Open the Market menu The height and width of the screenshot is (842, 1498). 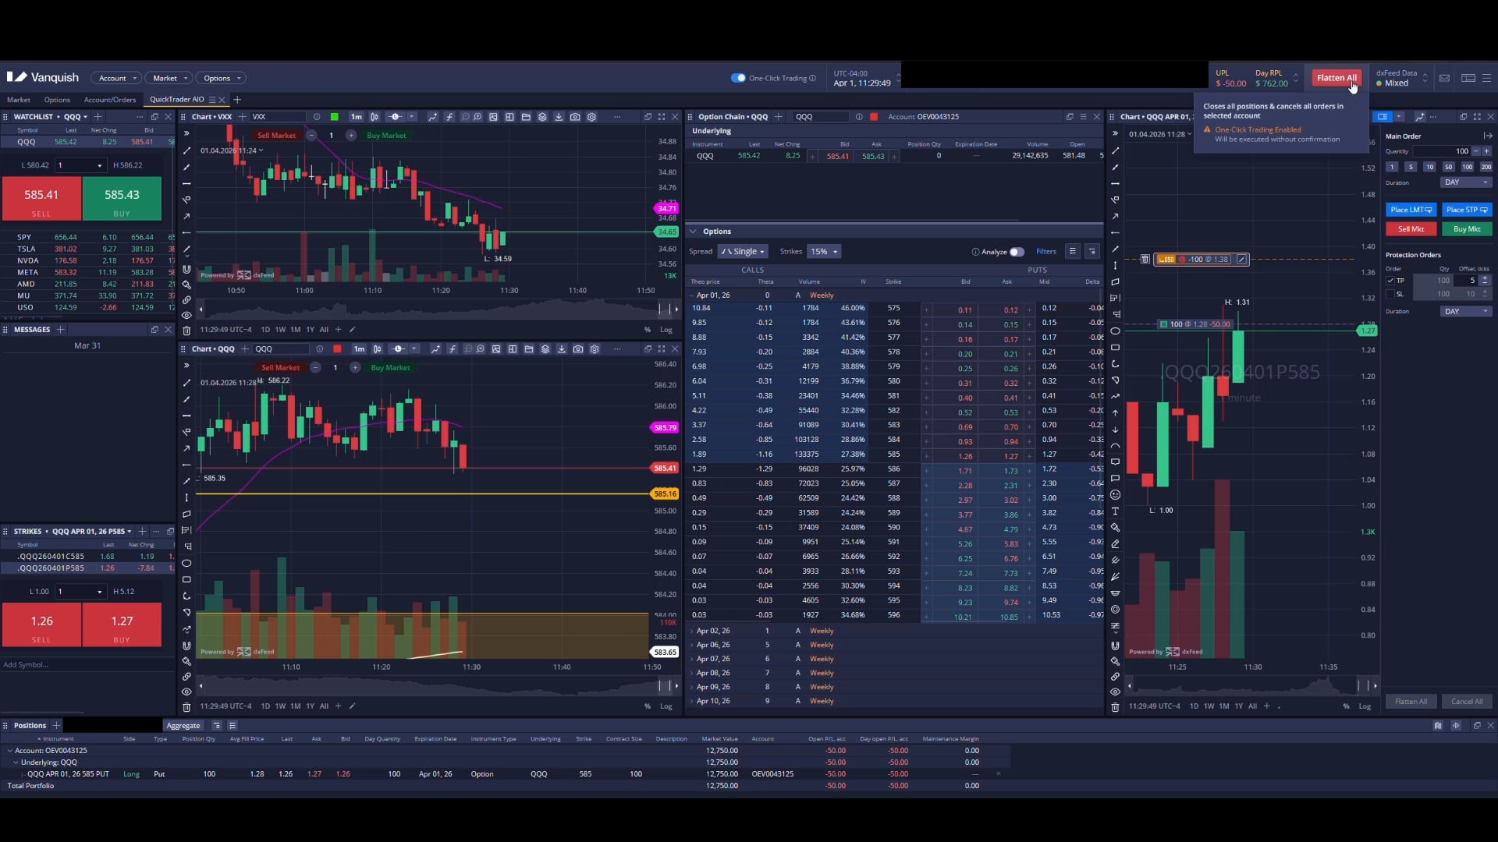pos(168,78)
